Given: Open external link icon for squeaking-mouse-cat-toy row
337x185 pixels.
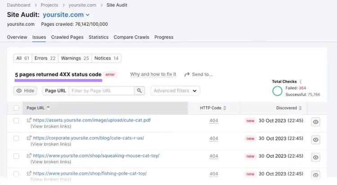Looking at the screenshot, I should click(29, 155).
